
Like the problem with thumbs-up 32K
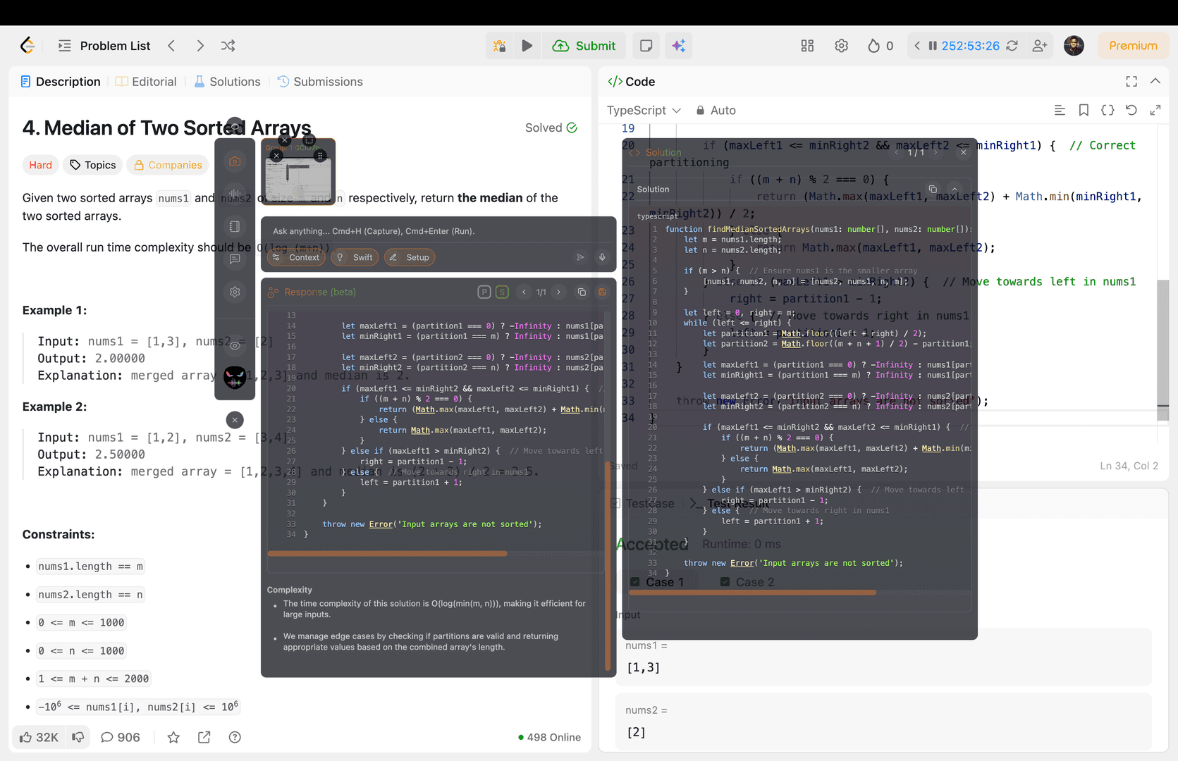pos(39,737)
